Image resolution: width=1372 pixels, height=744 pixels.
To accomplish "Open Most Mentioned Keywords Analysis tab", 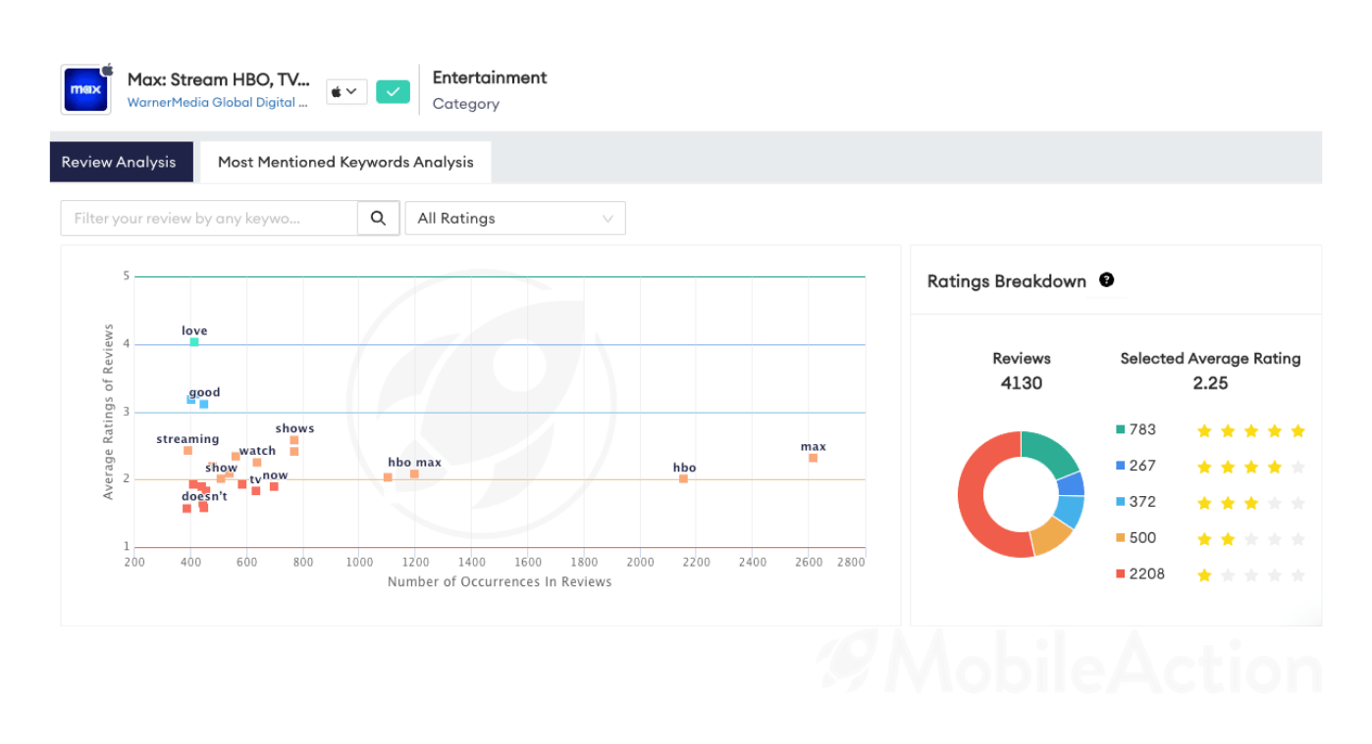I will [x=345, y=163].
